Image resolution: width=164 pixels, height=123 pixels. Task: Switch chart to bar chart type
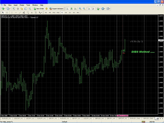(x=67, y=9)
